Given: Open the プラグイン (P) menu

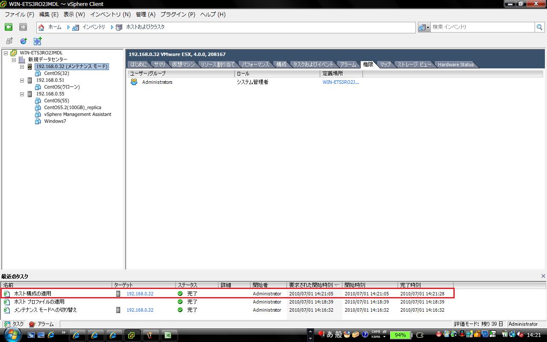Looking at the screenshot, I should [178, 14].
